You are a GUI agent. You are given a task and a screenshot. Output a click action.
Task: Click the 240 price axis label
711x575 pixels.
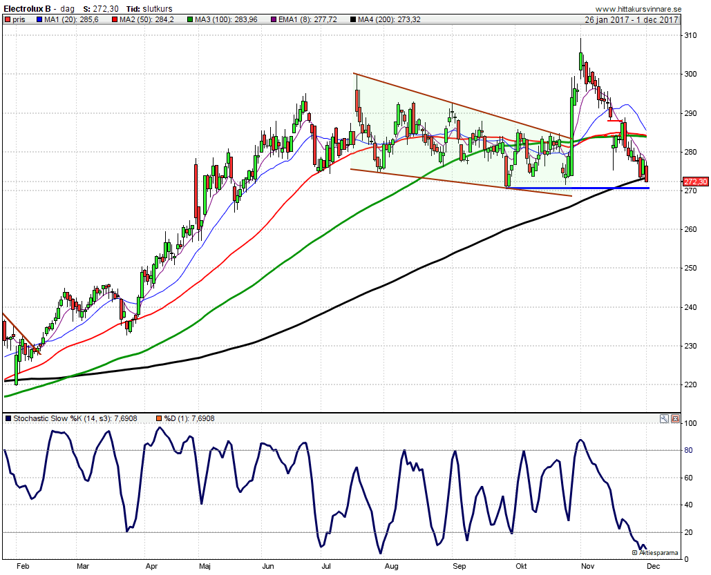(x=690, y=307)
